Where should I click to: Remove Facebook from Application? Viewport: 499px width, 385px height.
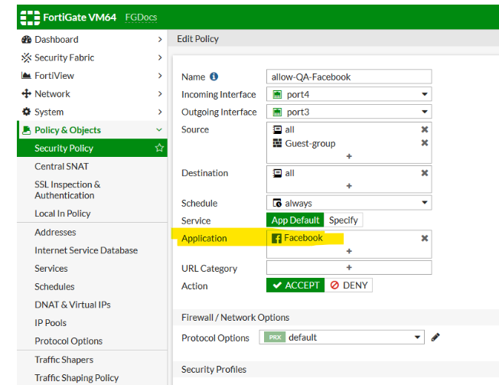pyautogui.click(x=425, y=238)
